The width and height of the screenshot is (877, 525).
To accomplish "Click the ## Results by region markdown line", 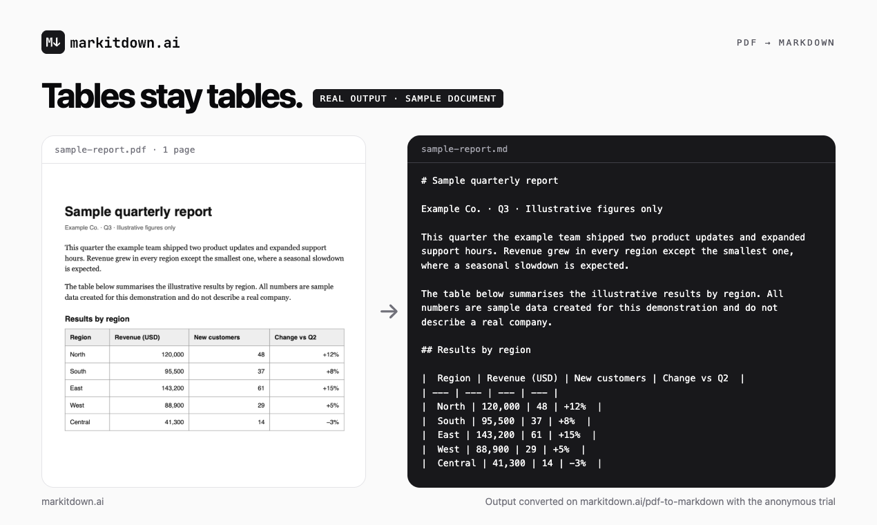I will click(476, 350).
